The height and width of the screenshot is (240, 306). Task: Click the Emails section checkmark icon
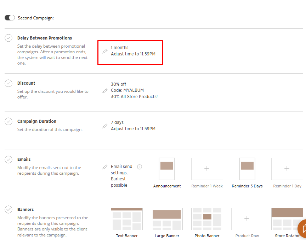point(8,160)
